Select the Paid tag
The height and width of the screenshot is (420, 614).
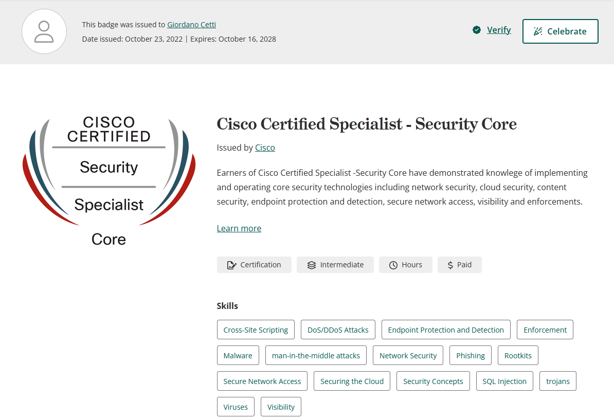point(460,265)
